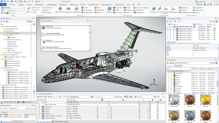Toggle last checkbox in Хвост row

pyautogui.click(x=158, y=111)
